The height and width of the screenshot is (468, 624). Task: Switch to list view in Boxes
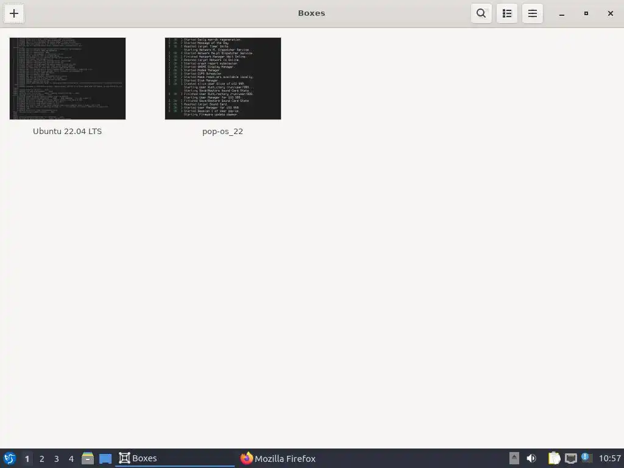pos(507,13)
